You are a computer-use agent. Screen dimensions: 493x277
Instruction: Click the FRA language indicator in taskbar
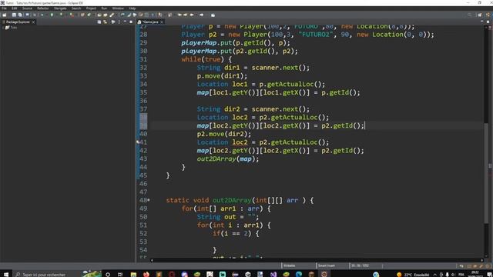(x=461, y=275)
